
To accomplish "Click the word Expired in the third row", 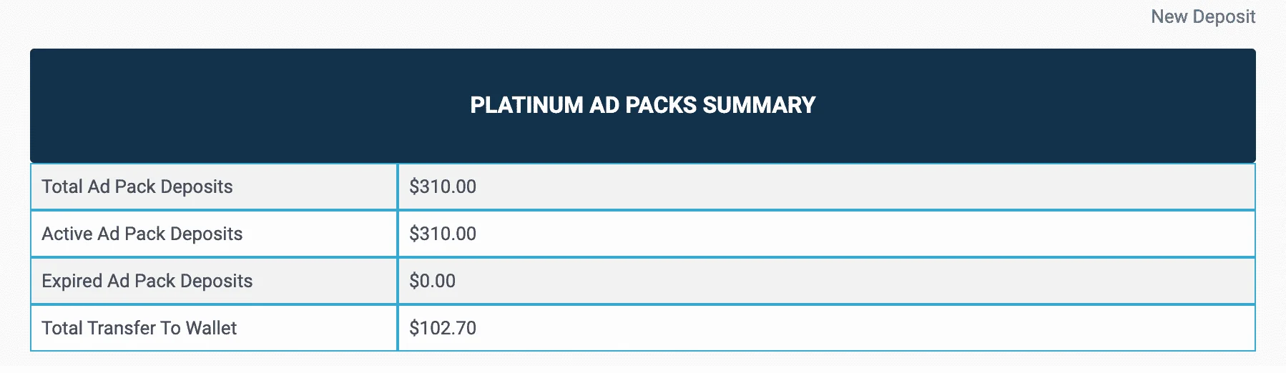I will 72,281.
